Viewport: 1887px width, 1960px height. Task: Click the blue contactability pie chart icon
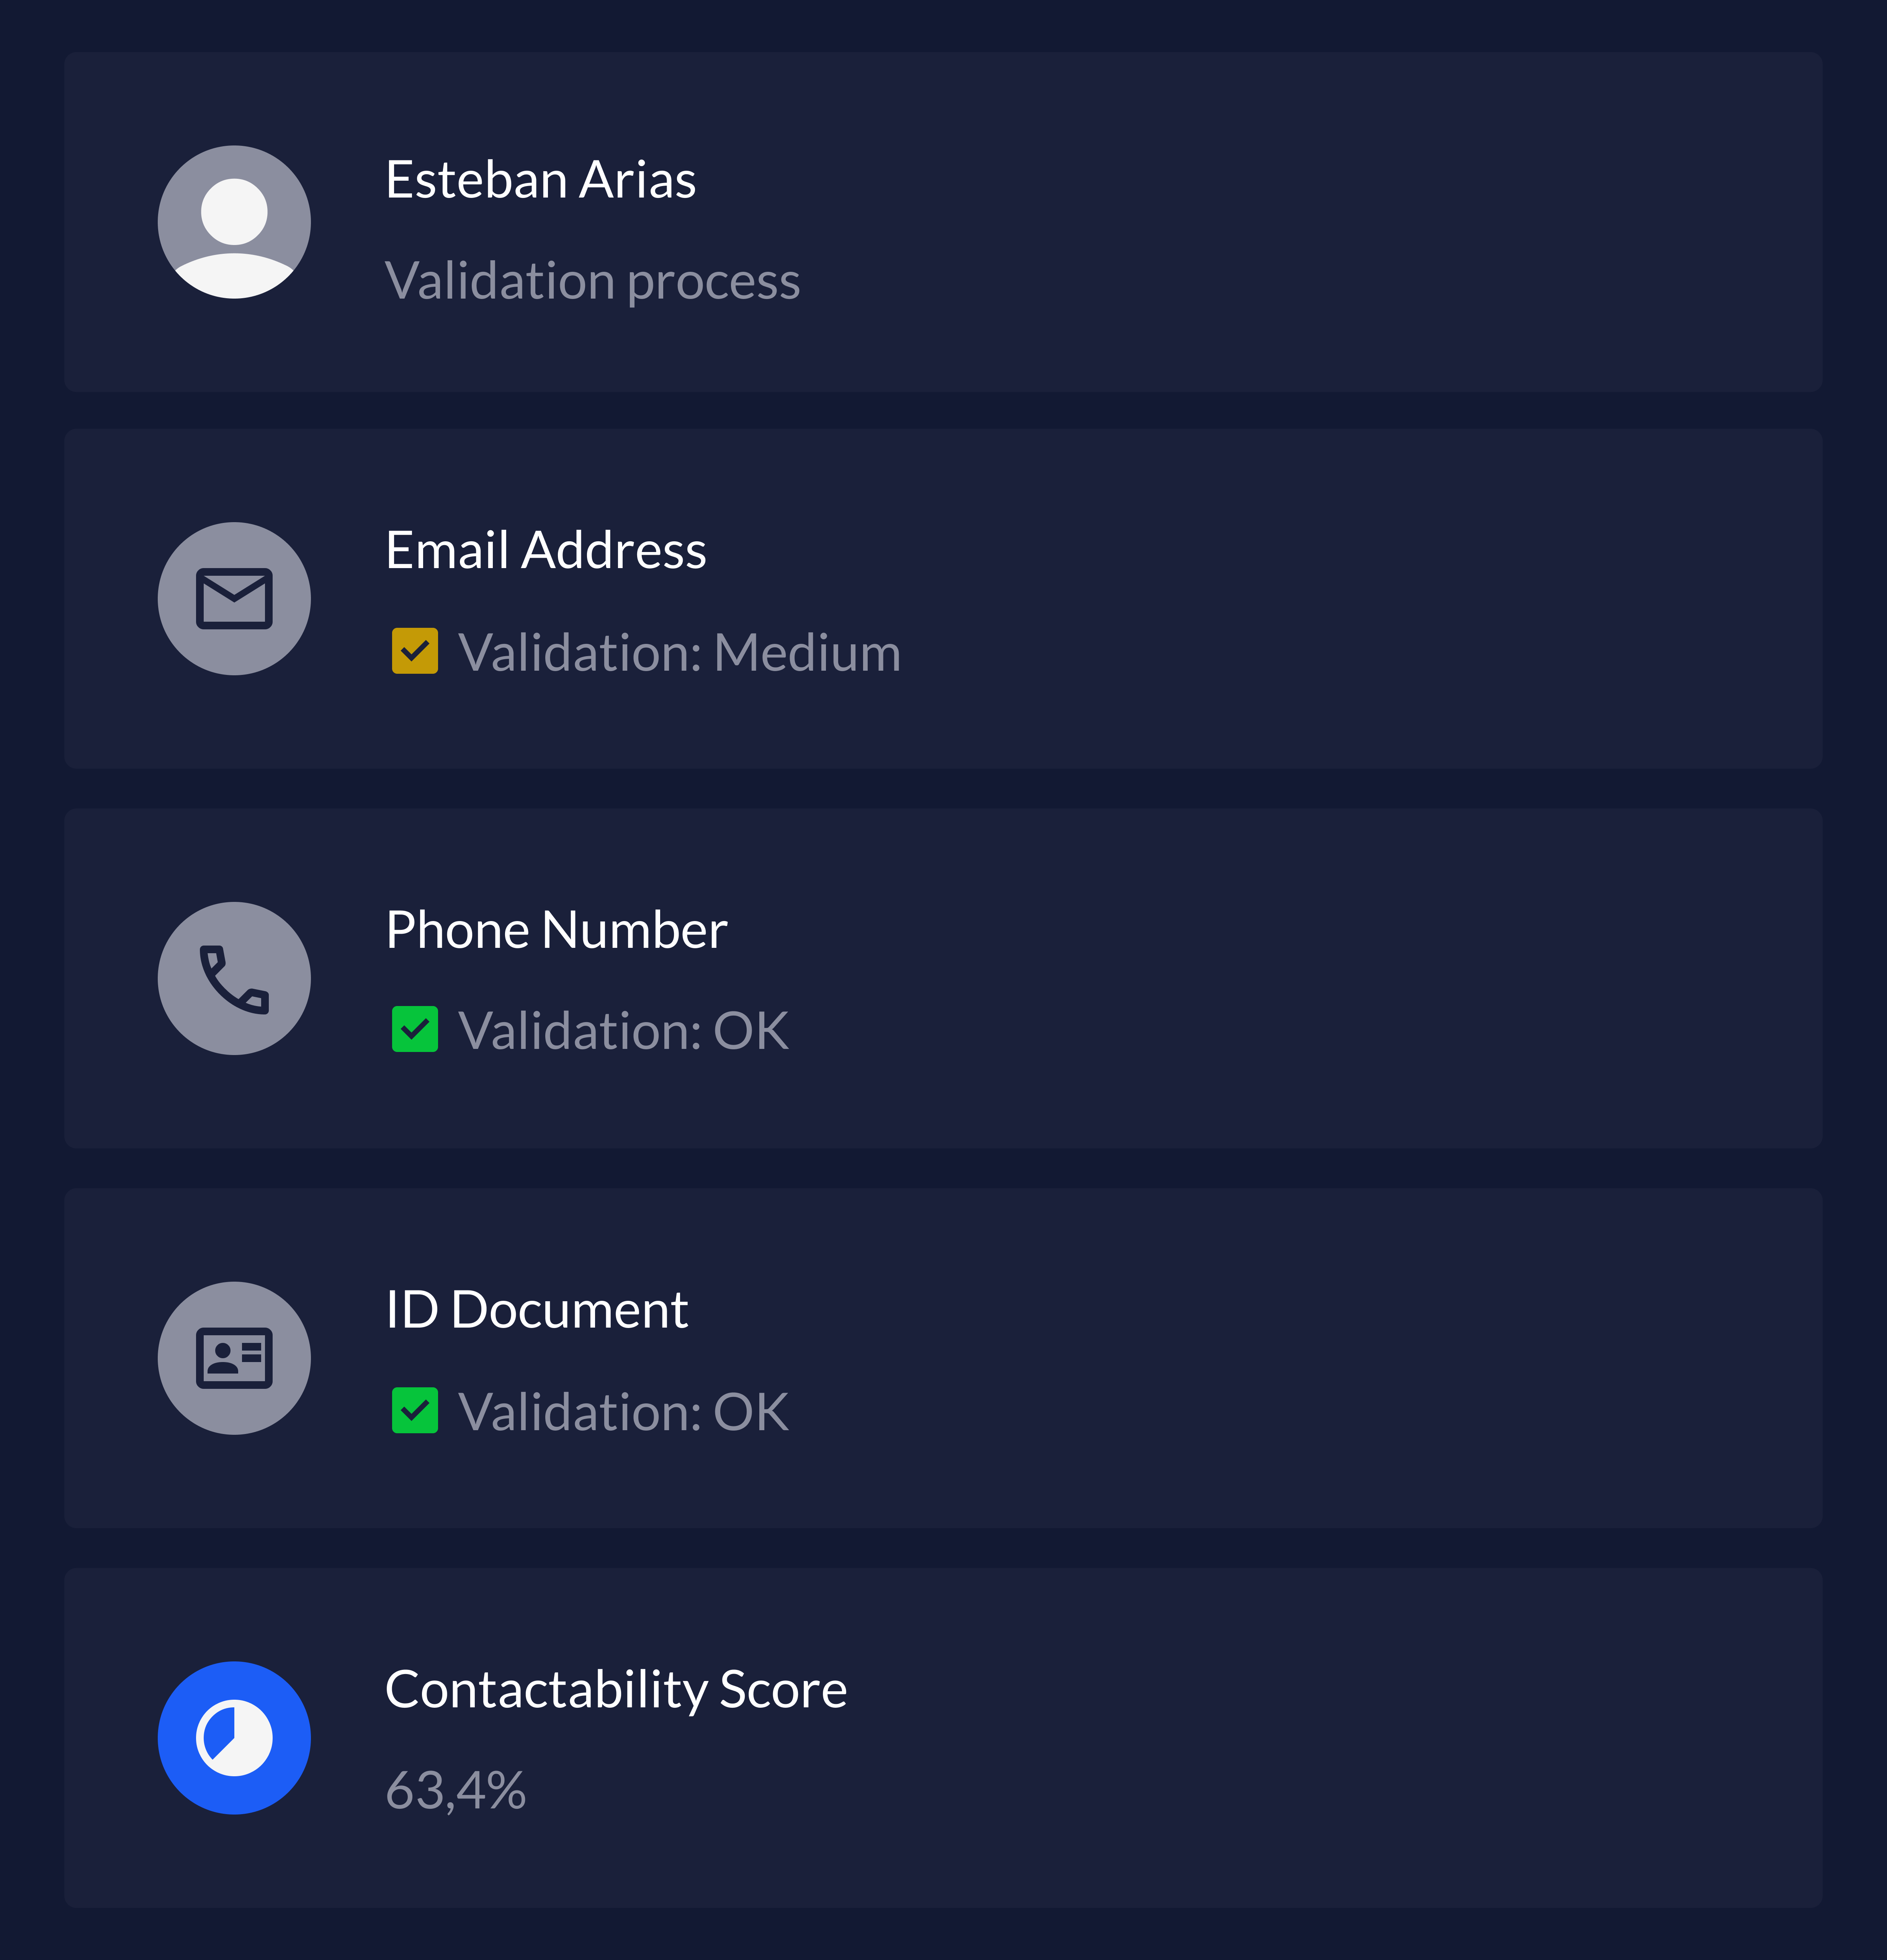[x=234, y=1738]
